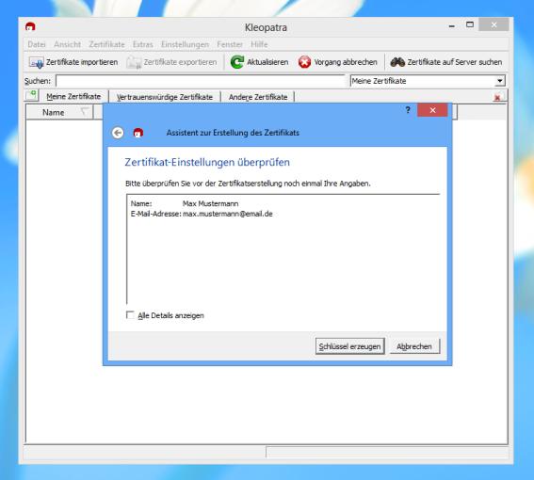534x480 pixels.
Task: Click the Abbrechen button in wizard
Action: (x=414, y=346)
